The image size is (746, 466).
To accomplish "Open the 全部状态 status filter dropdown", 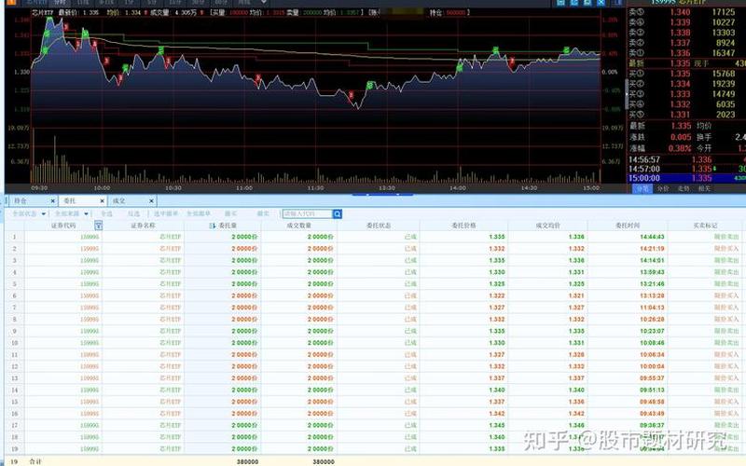I will click(x=29, y=214).
